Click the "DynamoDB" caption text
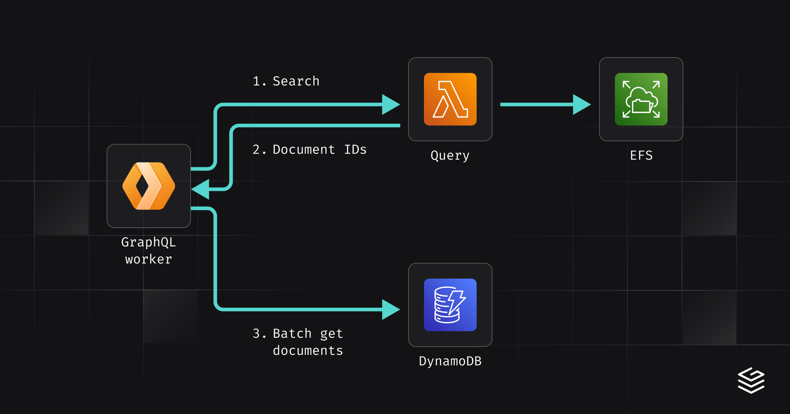 click(x=450, y=361)
